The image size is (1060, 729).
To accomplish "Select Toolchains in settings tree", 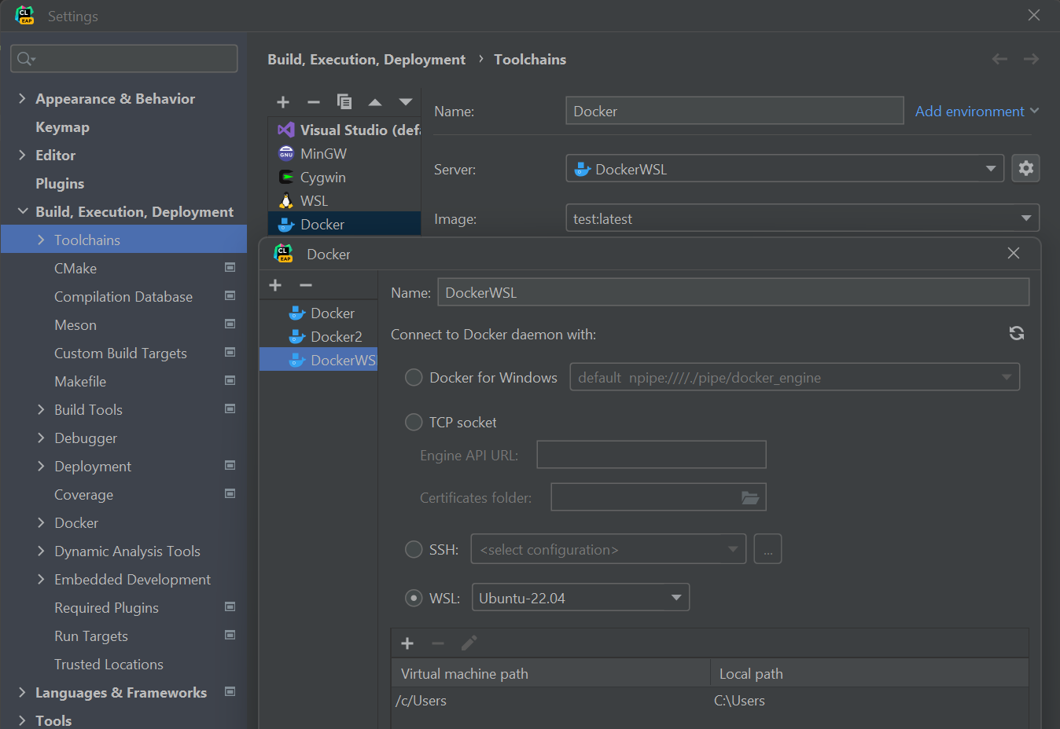I will 124,240.
